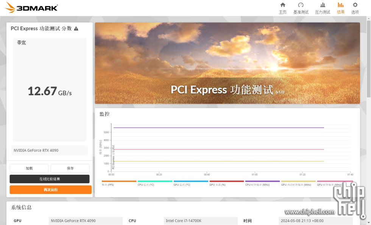The height and width of the screenshot is (225, 371).
Task: Click the orange 再次运行 run again button
Action: click(x=50, y=190)
